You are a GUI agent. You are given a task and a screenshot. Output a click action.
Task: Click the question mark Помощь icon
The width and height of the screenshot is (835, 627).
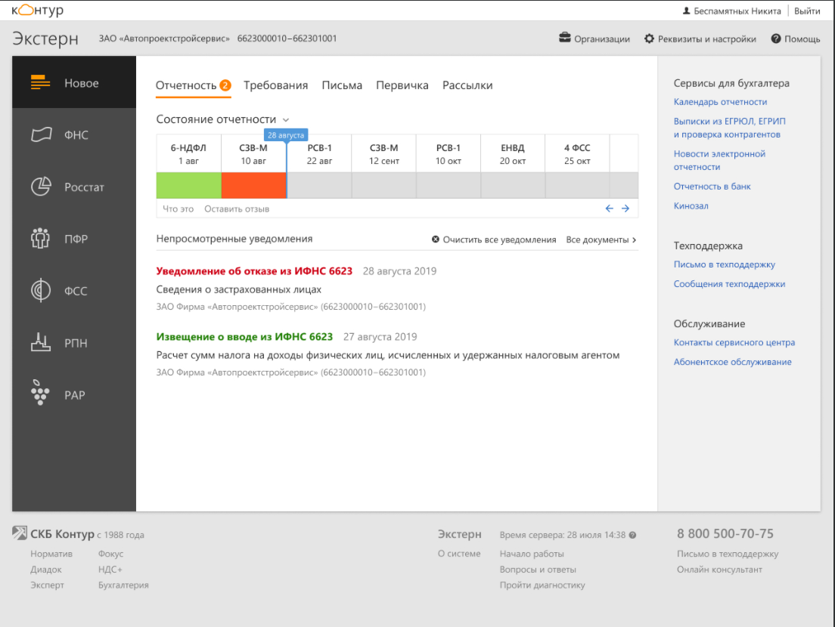click(776, 39)
